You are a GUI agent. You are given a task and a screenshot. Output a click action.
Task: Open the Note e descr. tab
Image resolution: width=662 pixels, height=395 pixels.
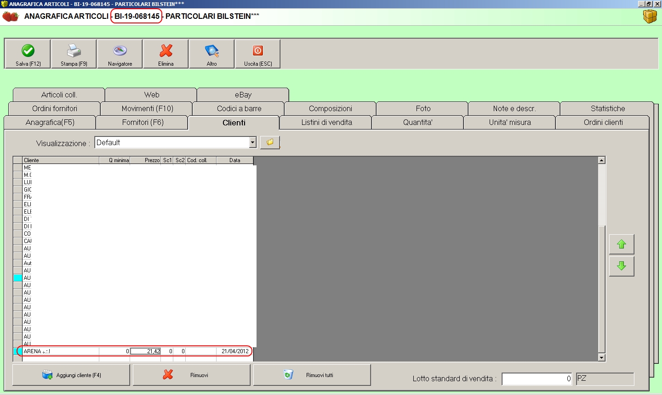pos(514,108)
